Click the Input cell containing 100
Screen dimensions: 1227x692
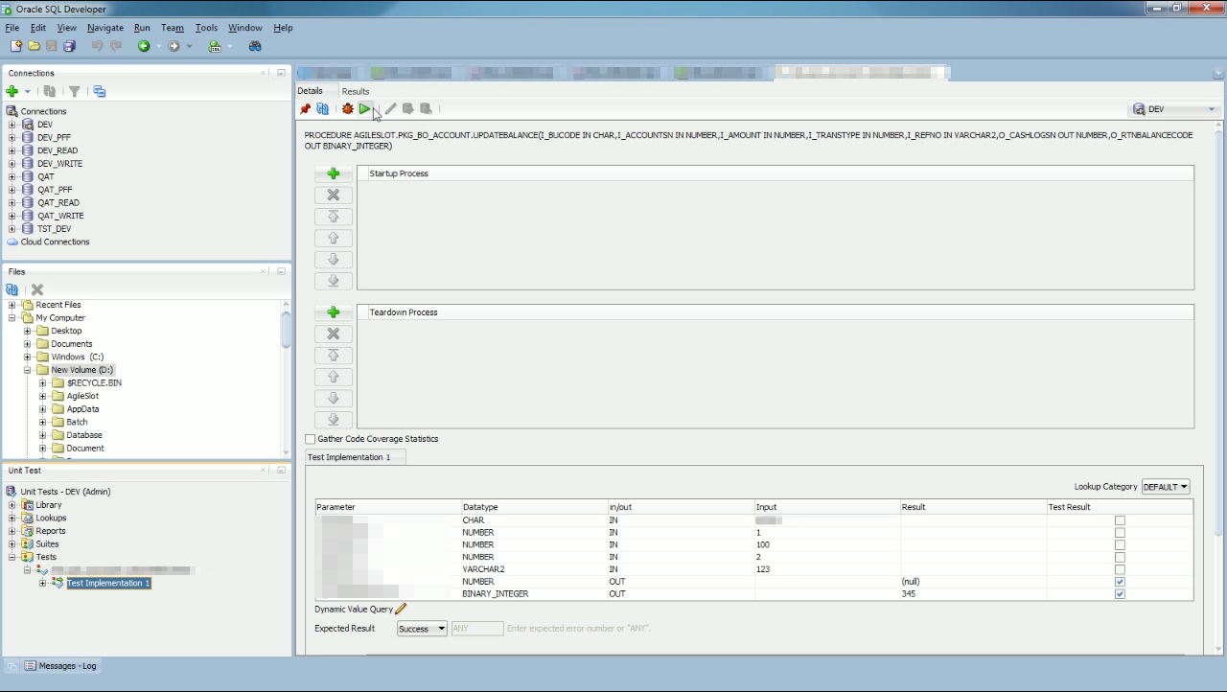[827, 544]
